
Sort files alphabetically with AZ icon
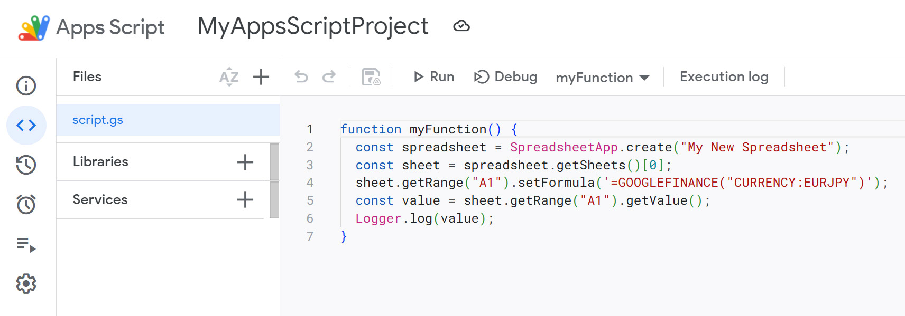[x=229, y=77]
